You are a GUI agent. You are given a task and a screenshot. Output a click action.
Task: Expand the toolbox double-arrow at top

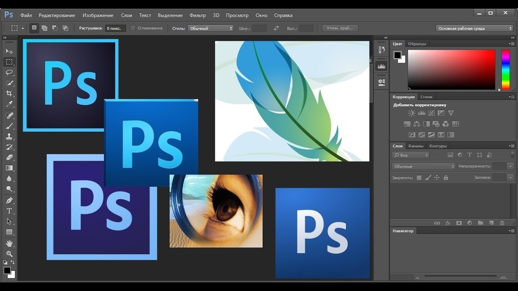[5, 38]
